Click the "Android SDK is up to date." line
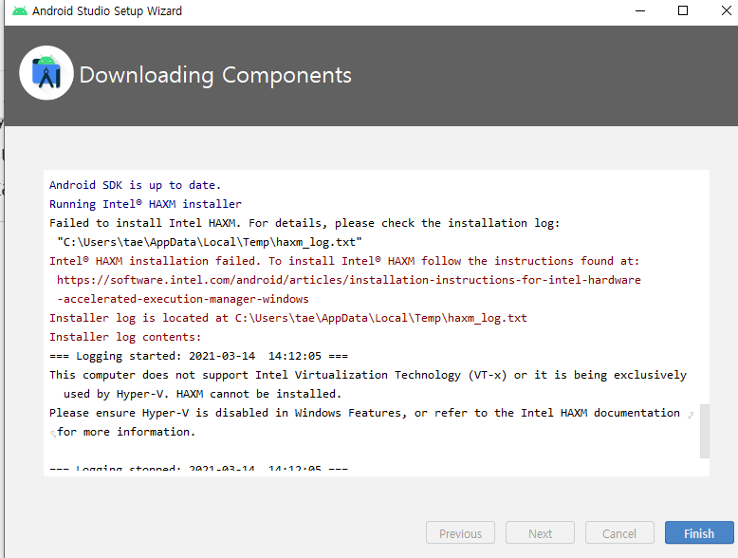 point(135,185)
